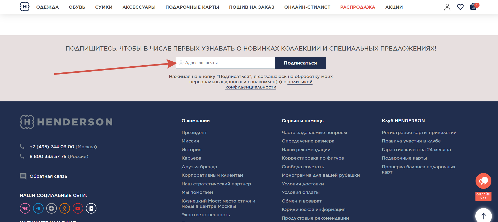
Task: Open Обмен и возврат link
Action: click(x=302, y=201)
